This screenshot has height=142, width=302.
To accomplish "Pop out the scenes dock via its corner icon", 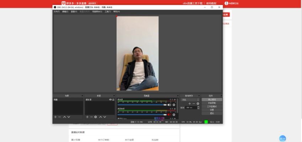I will click(x=82, y=95).
